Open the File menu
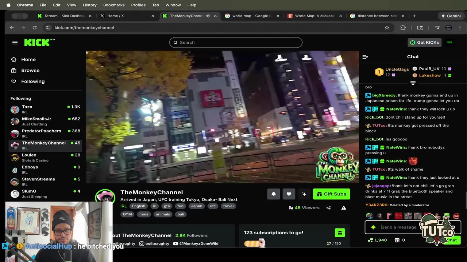 pyautogui.click(x=43, y=5)
